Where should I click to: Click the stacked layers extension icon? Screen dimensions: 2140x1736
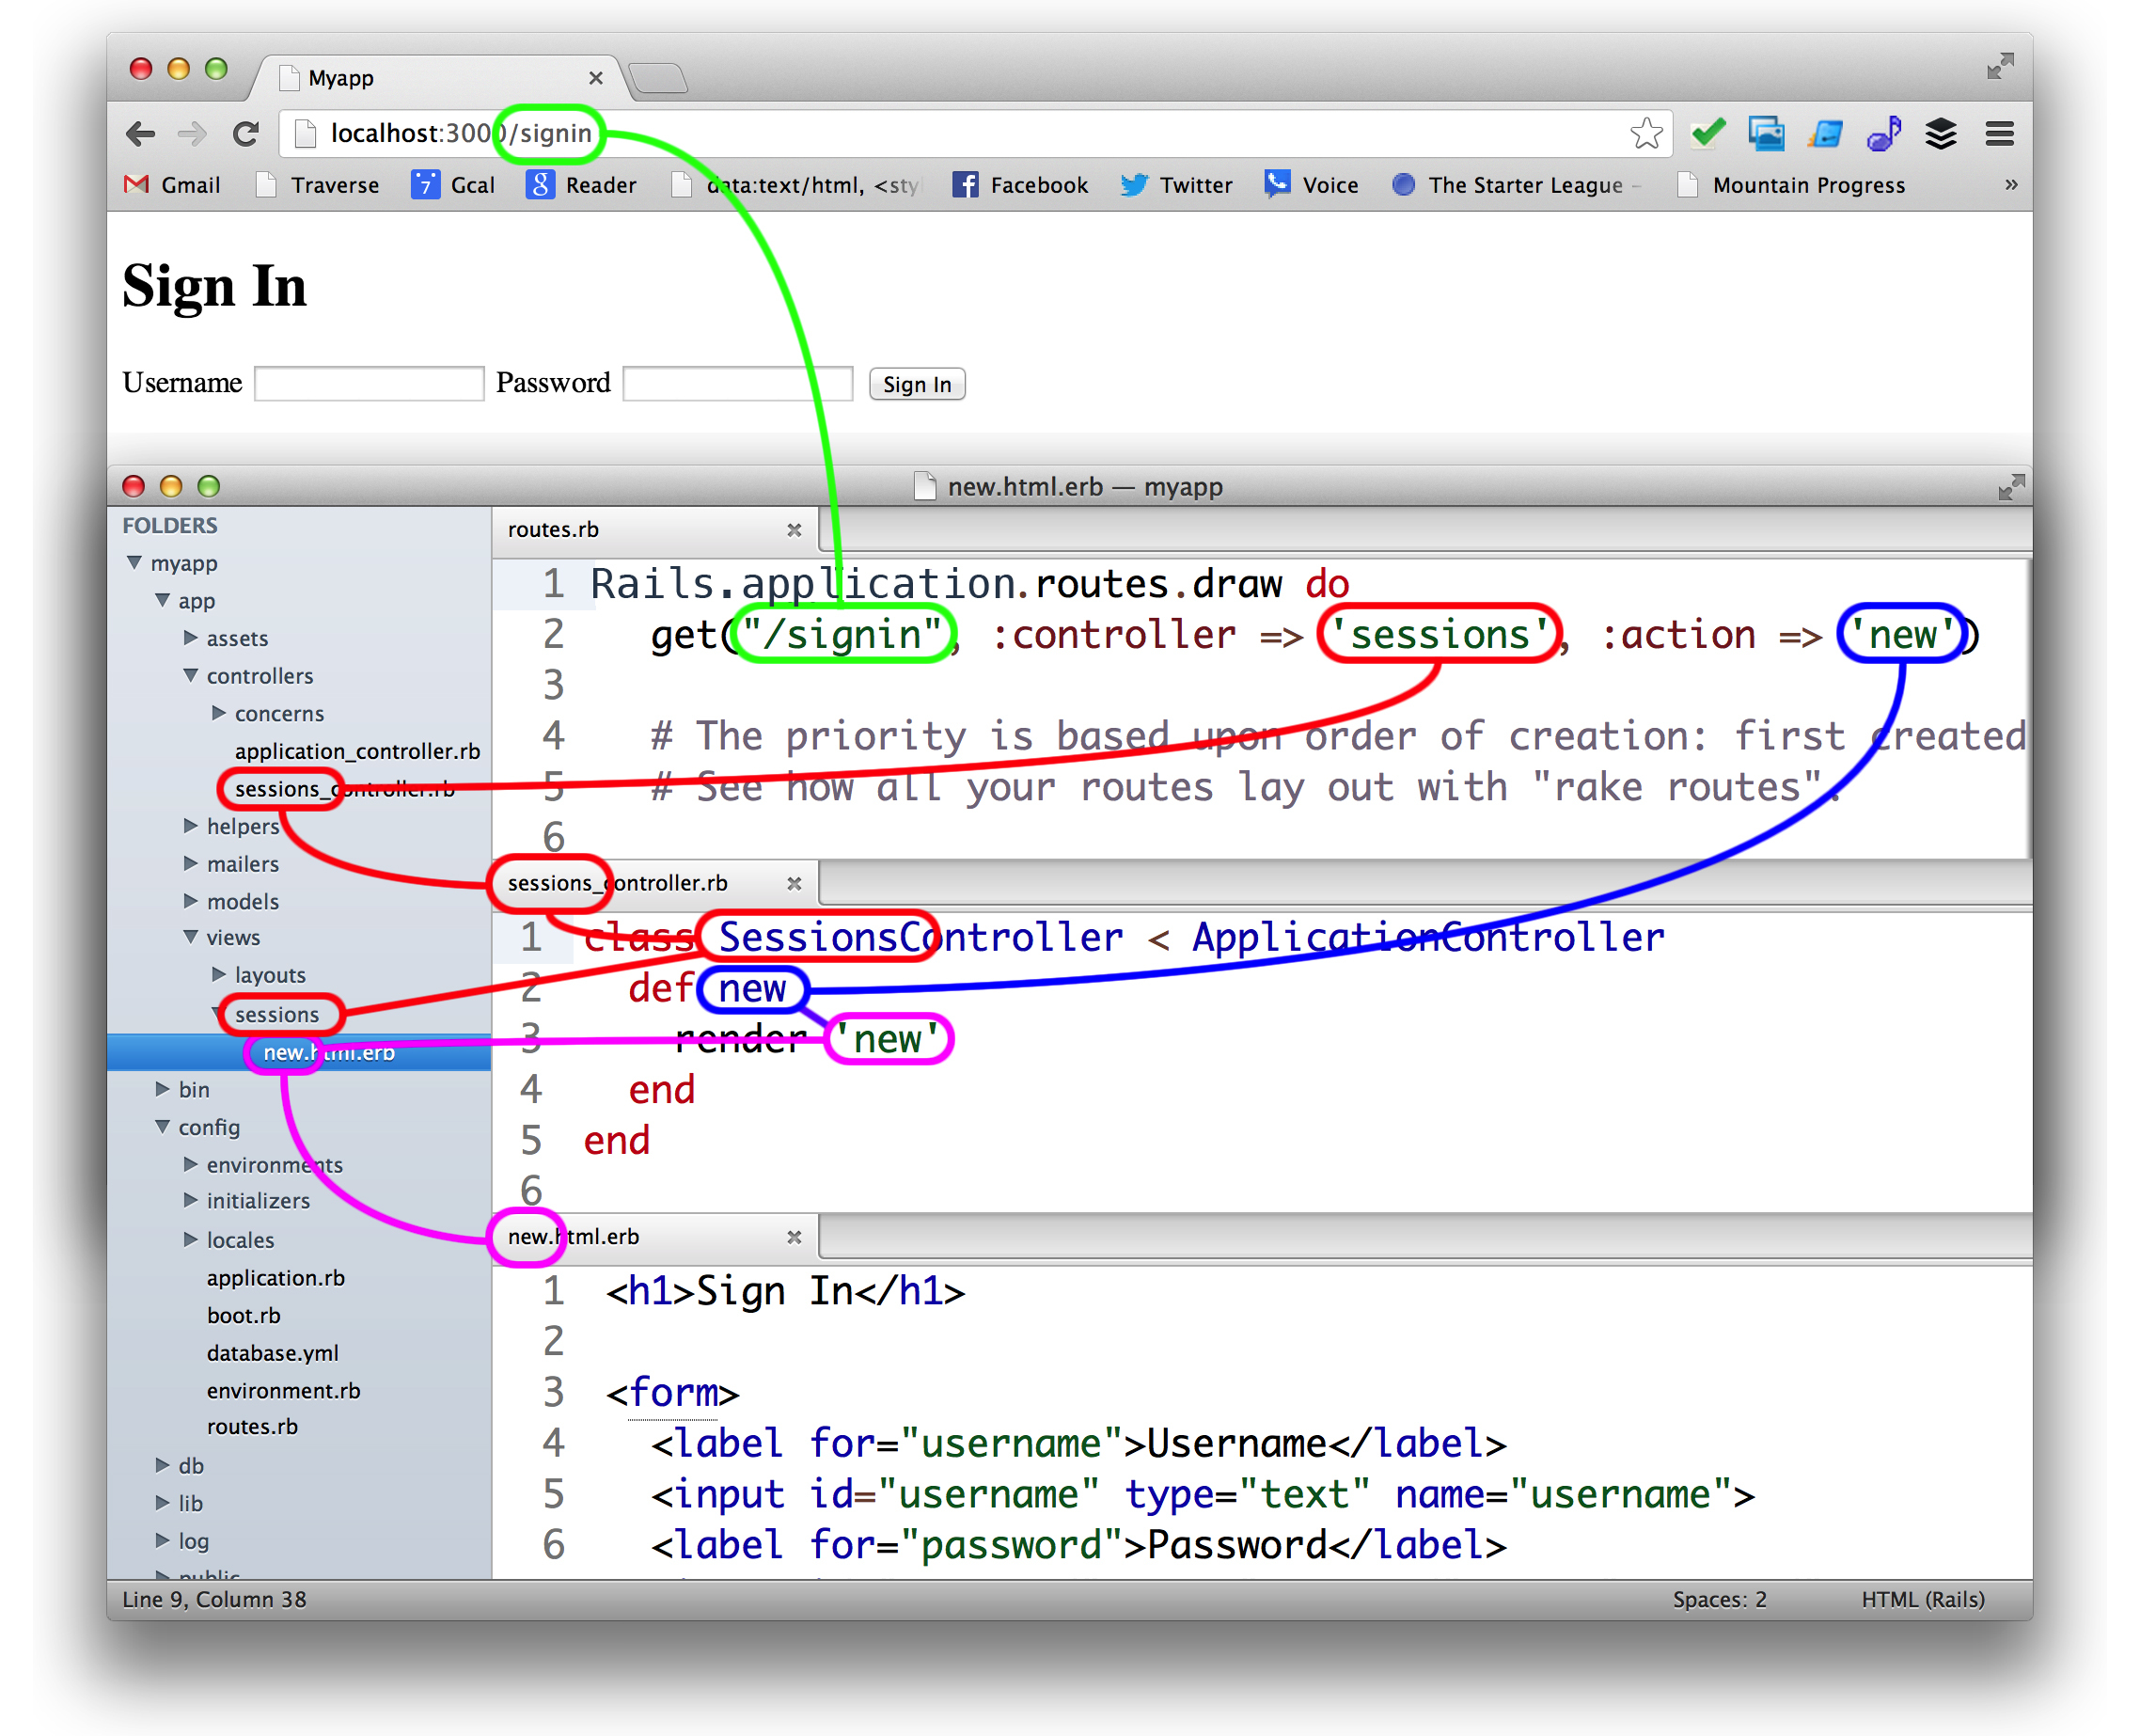1940,133
